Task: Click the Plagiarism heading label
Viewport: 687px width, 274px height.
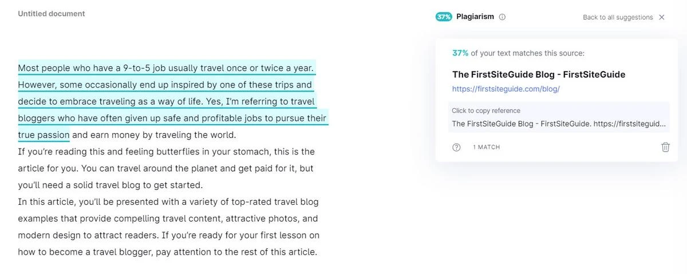Action: (x=475, y=17)
